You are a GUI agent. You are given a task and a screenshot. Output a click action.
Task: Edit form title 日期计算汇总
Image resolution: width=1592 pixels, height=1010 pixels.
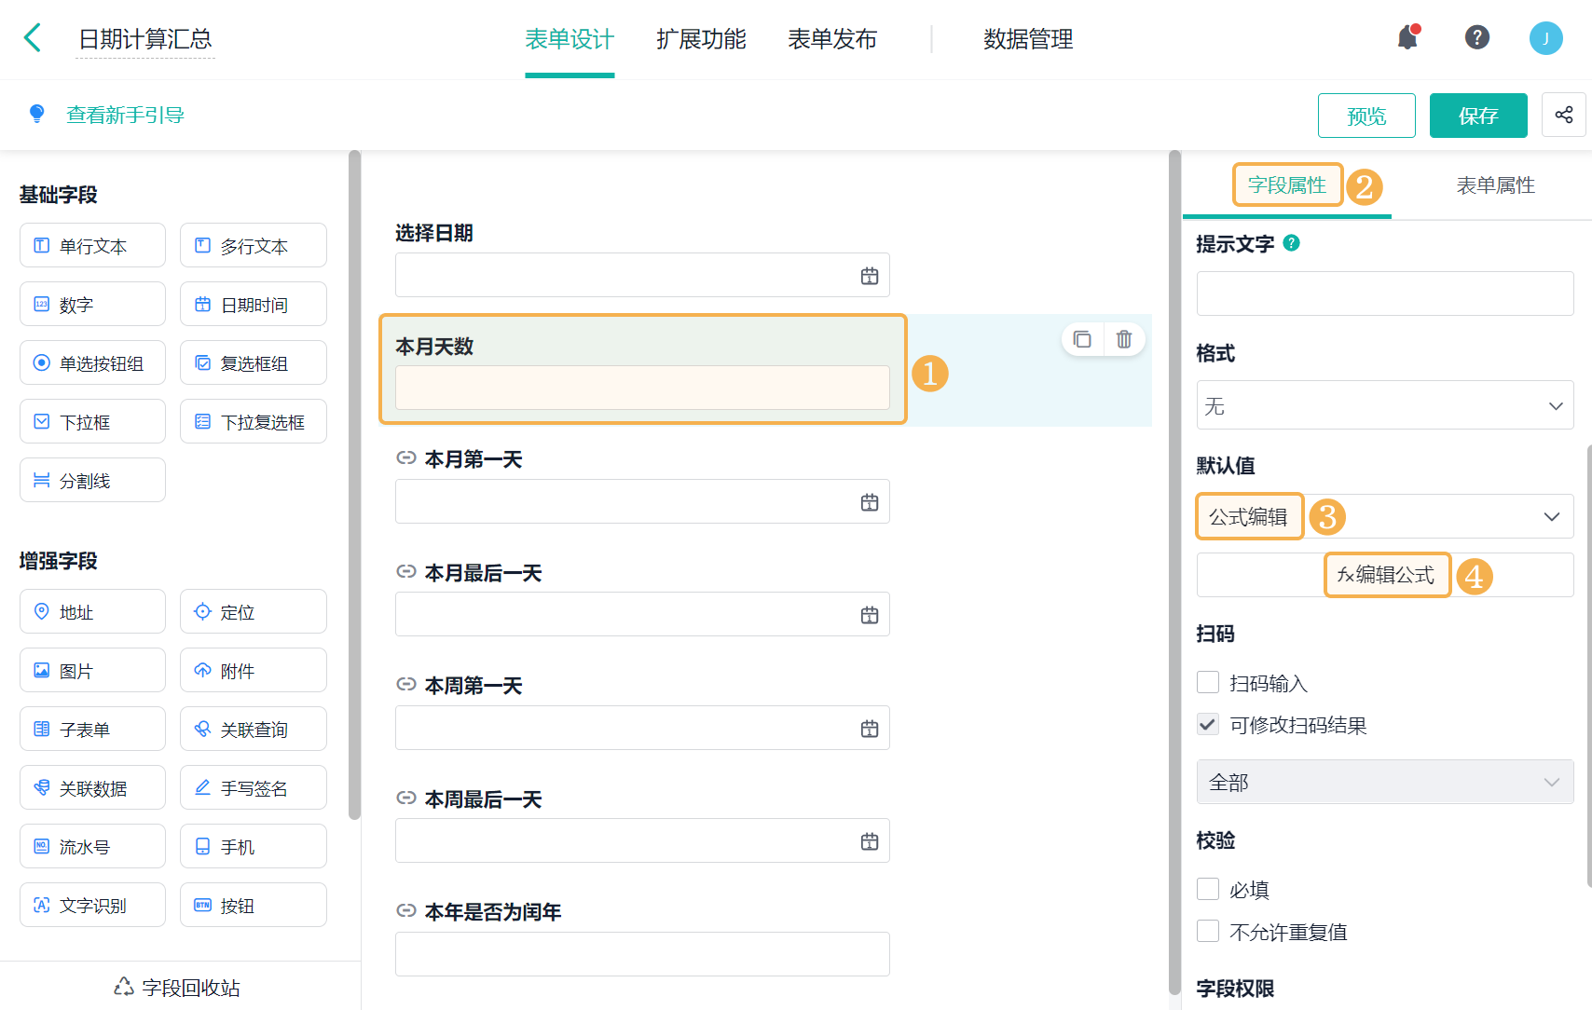point(145,39)
